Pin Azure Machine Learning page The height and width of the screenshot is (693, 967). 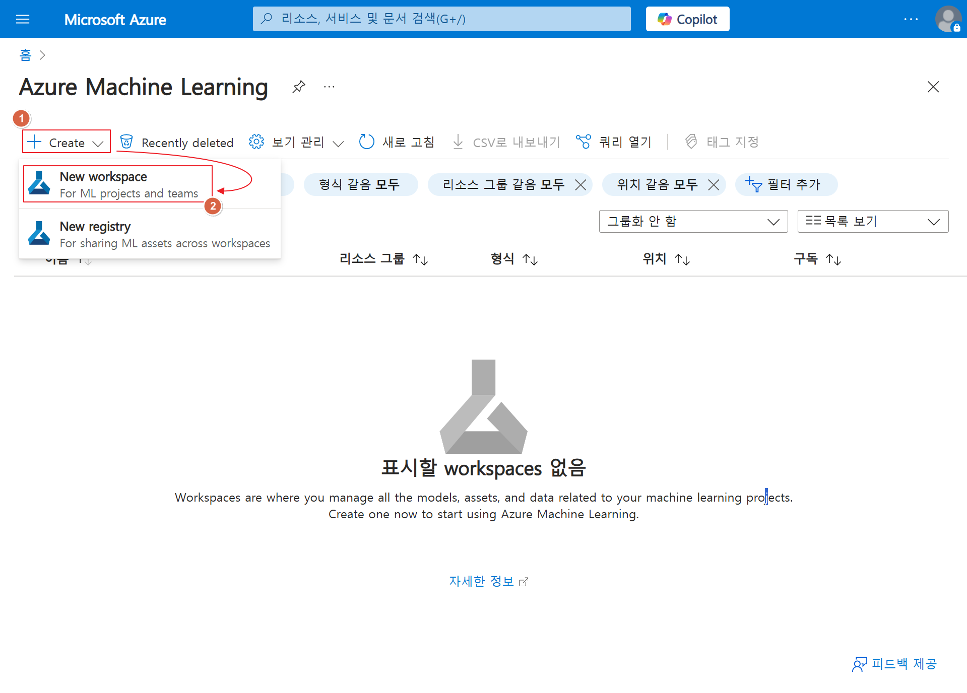click(x=298, y=87)
